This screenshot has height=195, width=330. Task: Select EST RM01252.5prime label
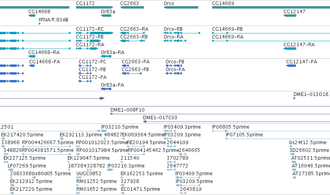(x=97, y=182)
